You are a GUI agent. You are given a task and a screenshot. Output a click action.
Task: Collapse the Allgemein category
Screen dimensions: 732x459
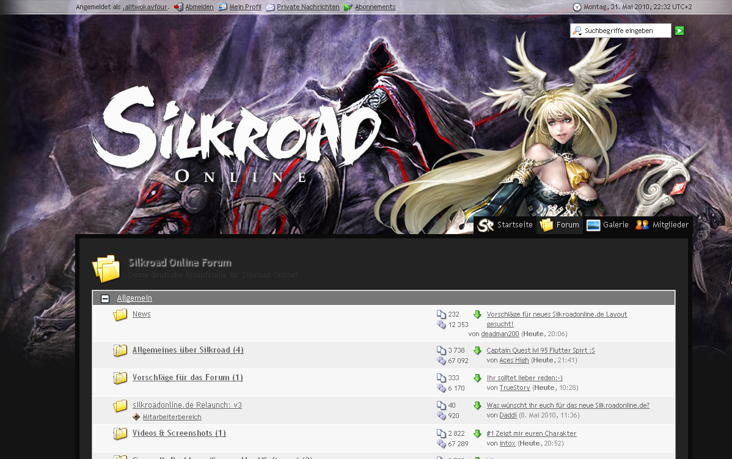click(105, 298)
